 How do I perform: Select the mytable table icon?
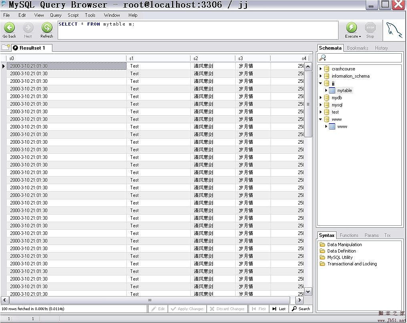pyautogui.click(x=332, y=90)
